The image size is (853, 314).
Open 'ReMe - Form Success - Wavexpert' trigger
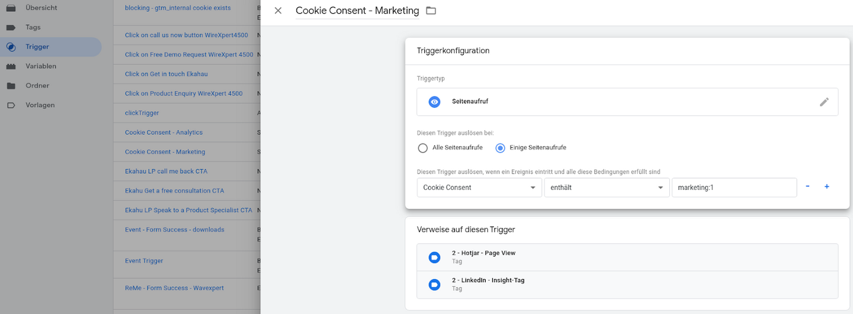[174, 288]
